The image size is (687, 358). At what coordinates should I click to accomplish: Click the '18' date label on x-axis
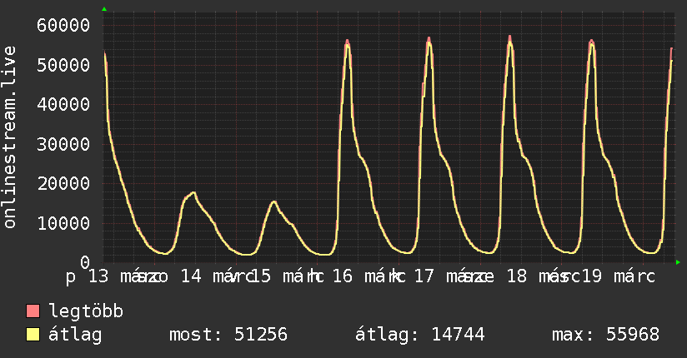[x=517, y=276]
